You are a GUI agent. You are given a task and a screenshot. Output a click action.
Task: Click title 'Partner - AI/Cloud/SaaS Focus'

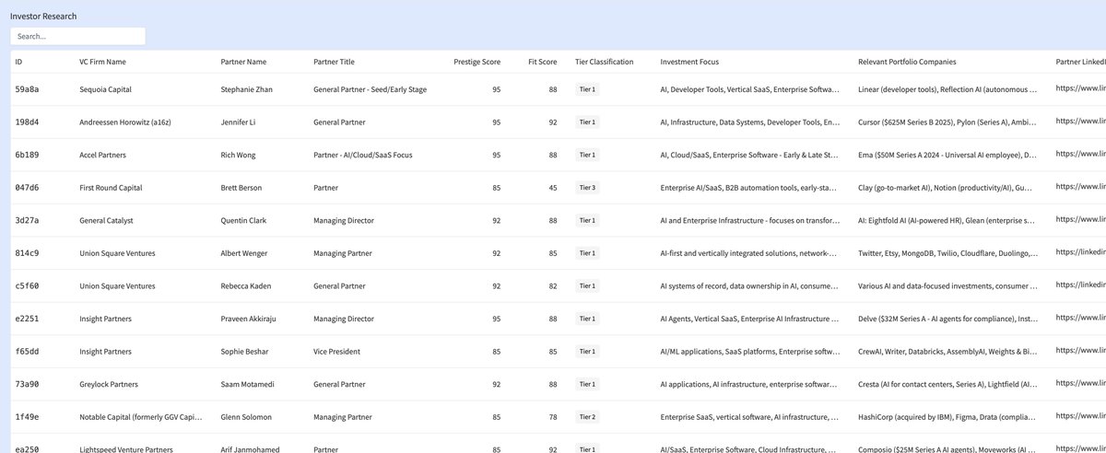tap(362, 155)
